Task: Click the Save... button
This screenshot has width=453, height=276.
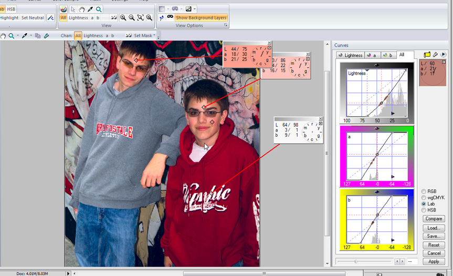Action: pyautogui.click(x=434, y=236)
